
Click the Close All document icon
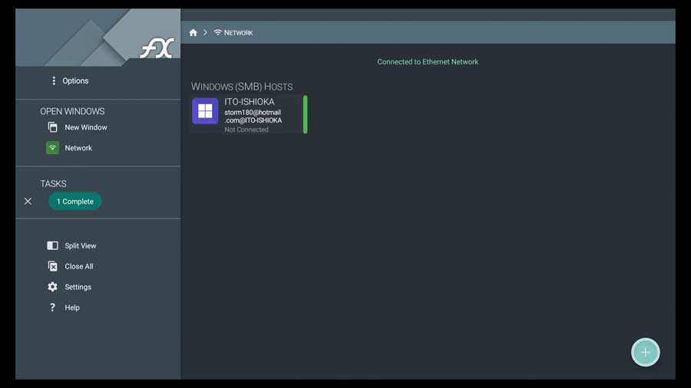[52, 266]
